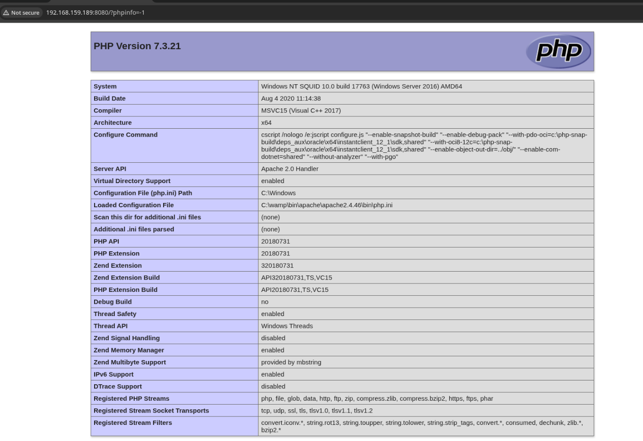Click the PHP logo image
This screenshot has height=441, width=643.
pyautogui.click(x=558, y=51)
